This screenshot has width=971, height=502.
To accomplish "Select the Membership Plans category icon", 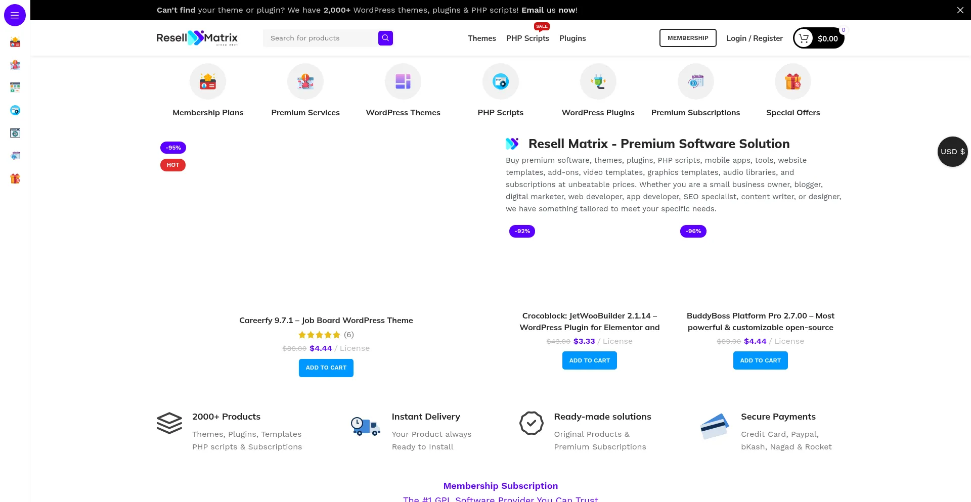I will [x=208, y=81].
